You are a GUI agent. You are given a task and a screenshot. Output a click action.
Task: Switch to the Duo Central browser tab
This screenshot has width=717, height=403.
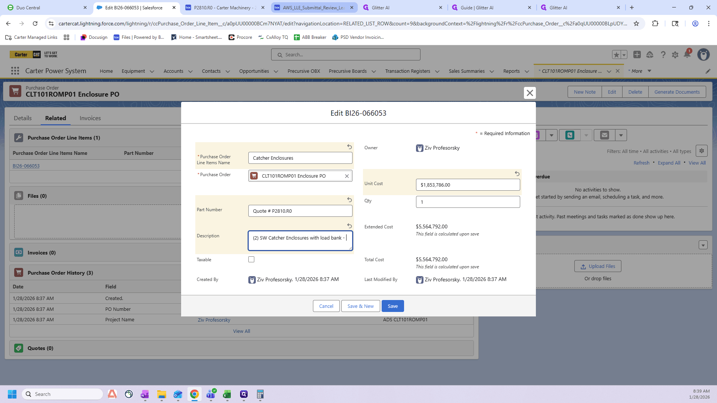47,7
